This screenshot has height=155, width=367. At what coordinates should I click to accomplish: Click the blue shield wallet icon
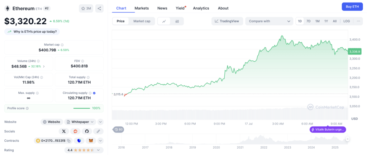coord(79,141)
